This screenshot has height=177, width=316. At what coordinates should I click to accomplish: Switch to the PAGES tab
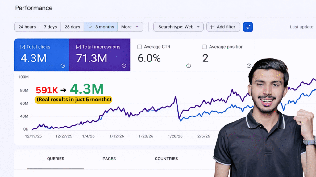click(x=109, y=159)
